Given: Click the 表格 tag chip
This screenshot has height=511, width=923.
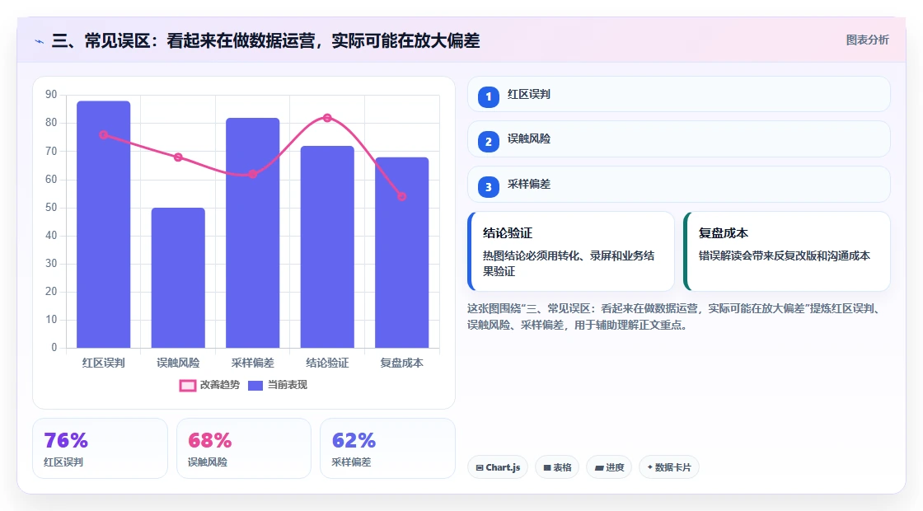Looking at the screenshot, I should point(557,467).
